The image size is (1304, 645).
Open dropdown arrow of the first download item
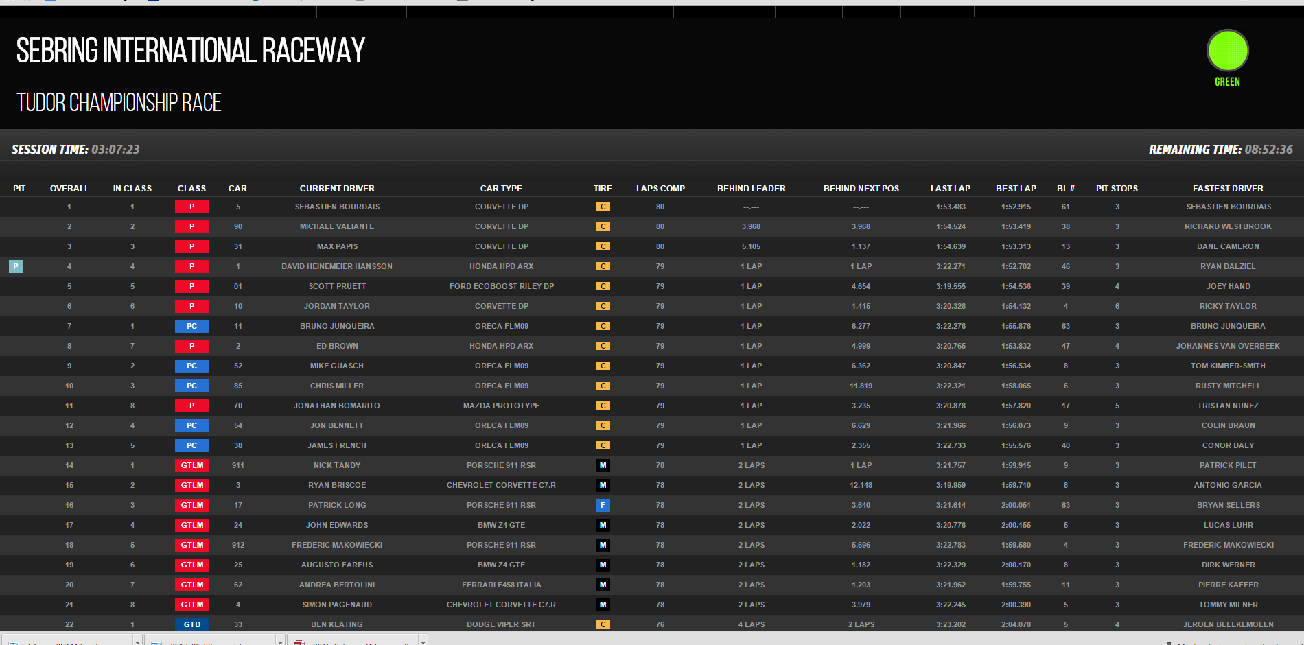click(x=138, y=641)
